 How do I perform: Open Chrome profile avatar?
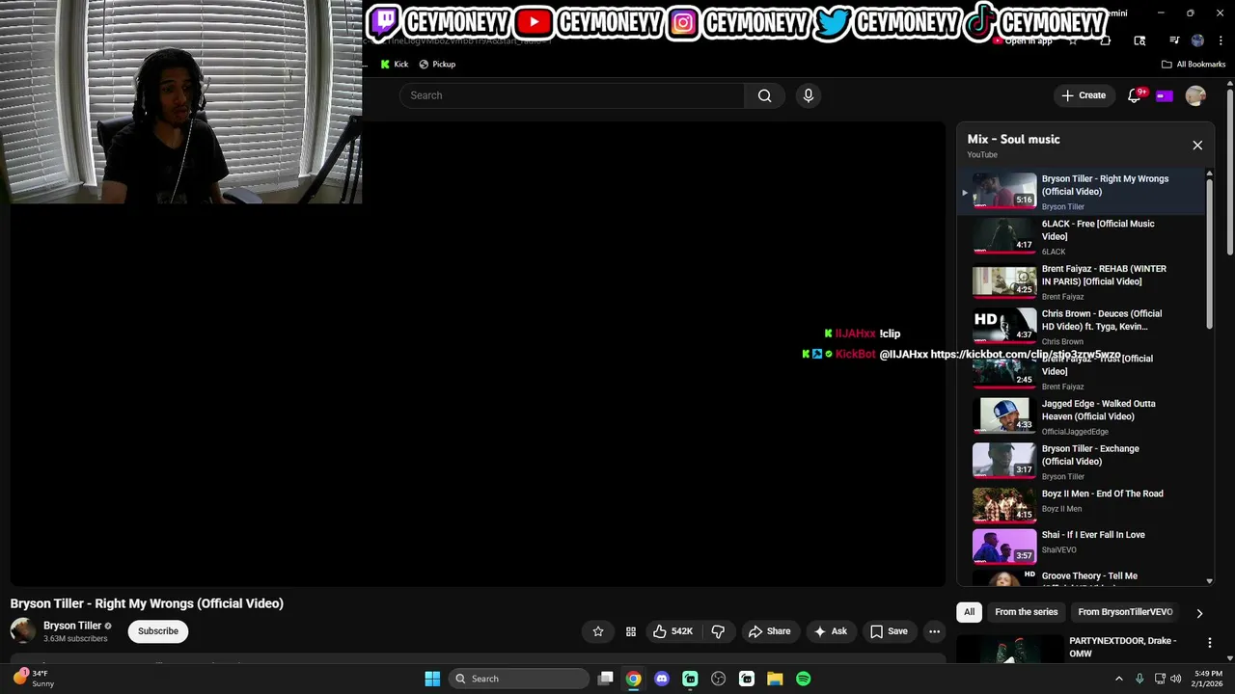(1197, 40)
